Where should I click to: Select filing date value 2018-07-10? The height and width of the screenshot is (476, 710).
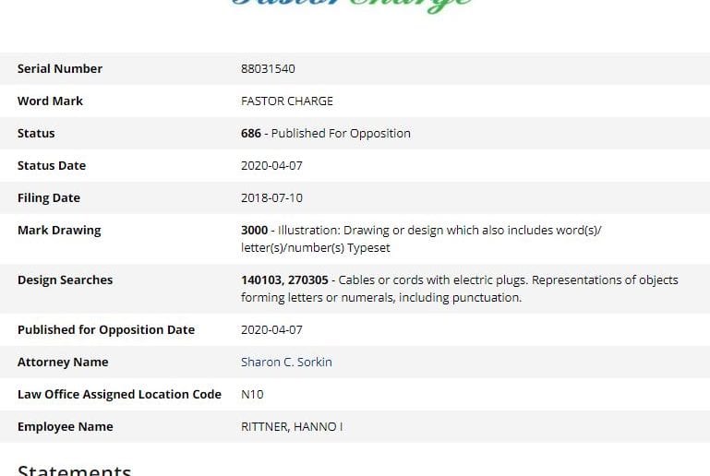click(271, 198)
